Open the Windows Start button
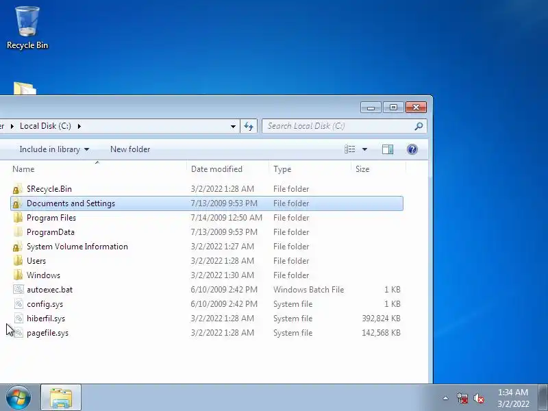Screen dimensions: 548x411 (18, 398)
